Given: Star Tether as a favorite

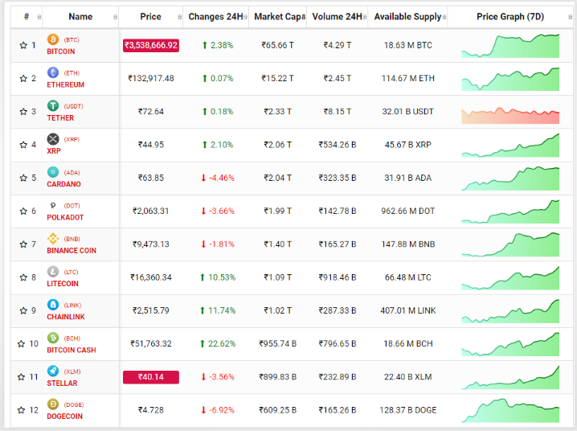Looking at the screenshot, I should 23,112.
